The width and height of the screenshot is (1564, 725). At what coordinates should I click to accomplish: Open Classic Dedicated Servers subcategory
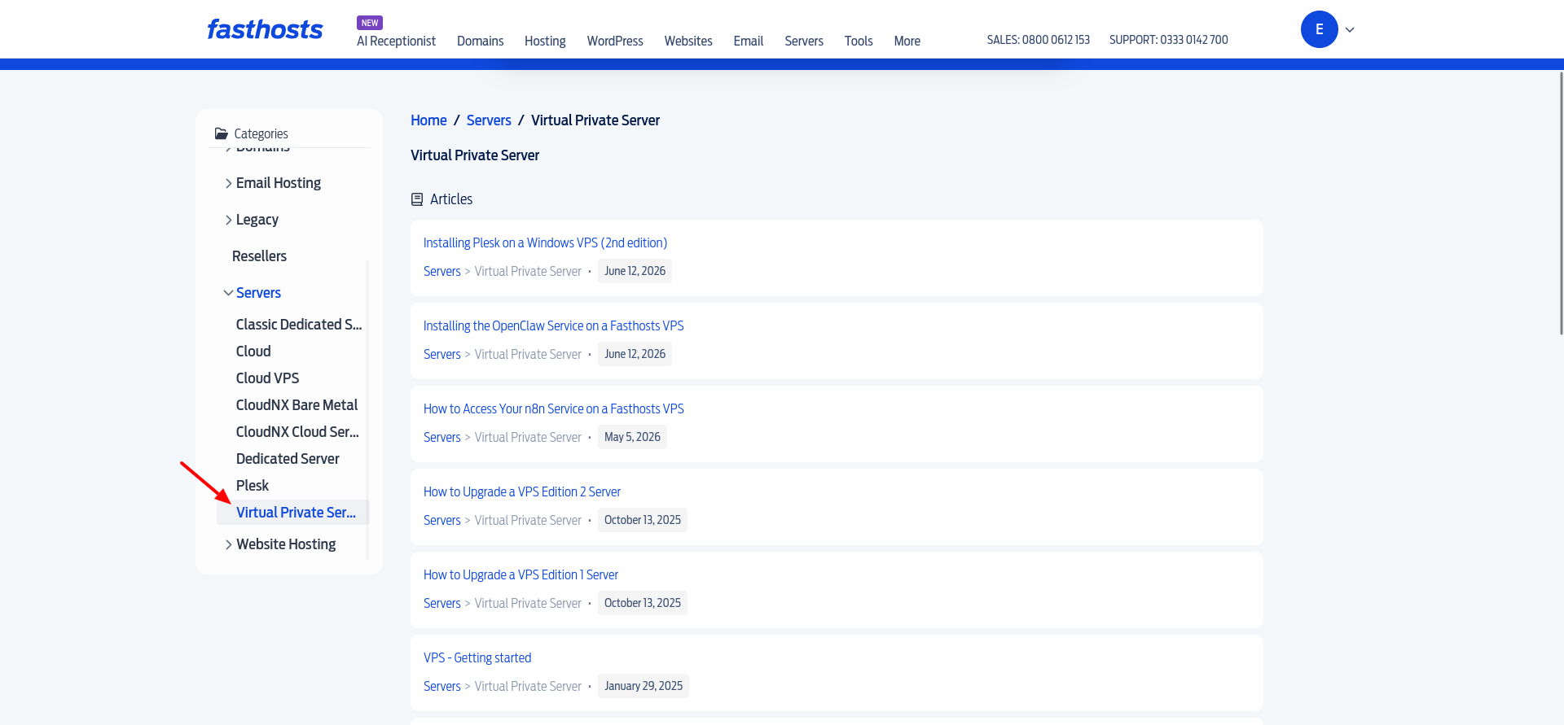[299, 325]
